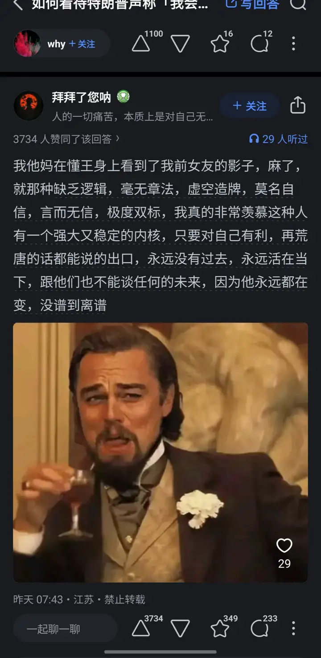
Task: Like the image with the heart icon
Action: (284, 546)
